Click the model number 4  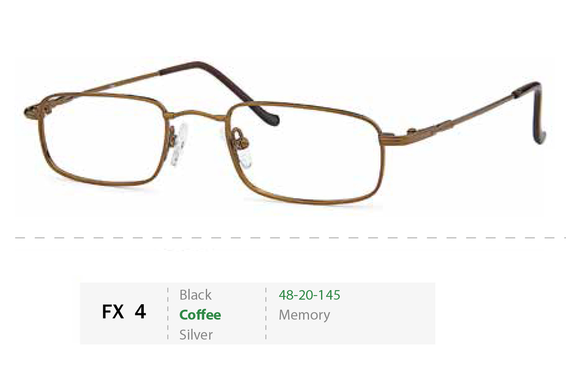(140, 311)
